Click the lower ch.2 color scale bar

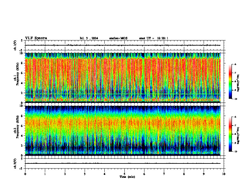pyautogui.click(x=230, y=134)
